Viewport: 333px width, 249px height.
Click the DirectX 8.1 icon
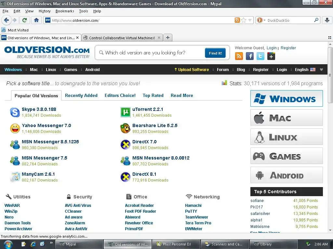pos(126,177)
